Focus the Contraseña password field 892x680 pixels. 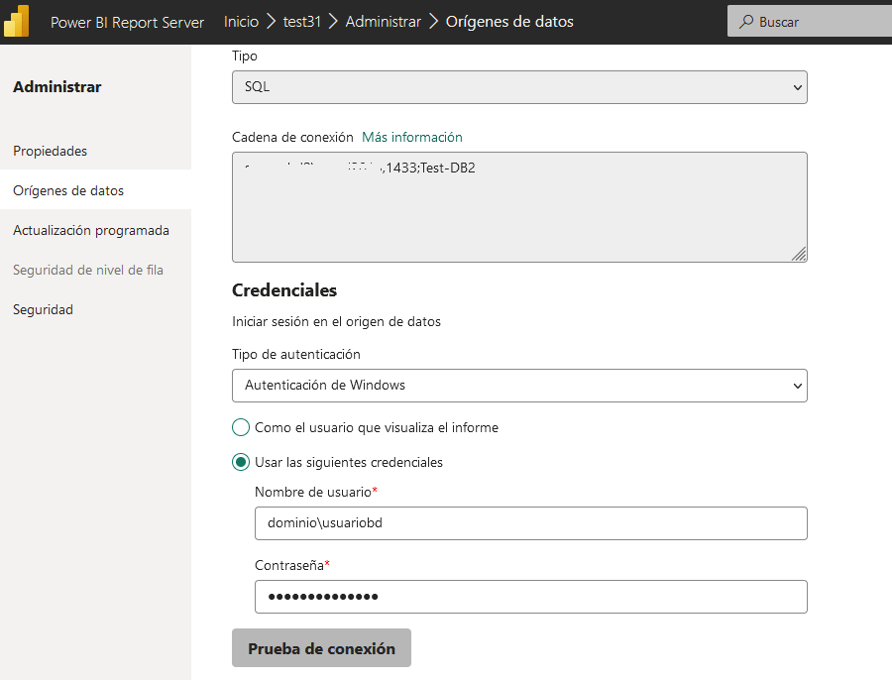[530, 597]
